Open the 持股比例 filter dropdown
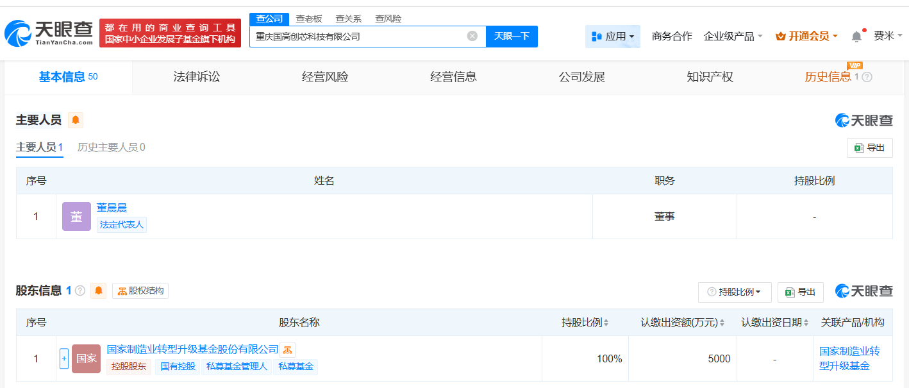The image size is (909, 388). (x=733, y=292)
